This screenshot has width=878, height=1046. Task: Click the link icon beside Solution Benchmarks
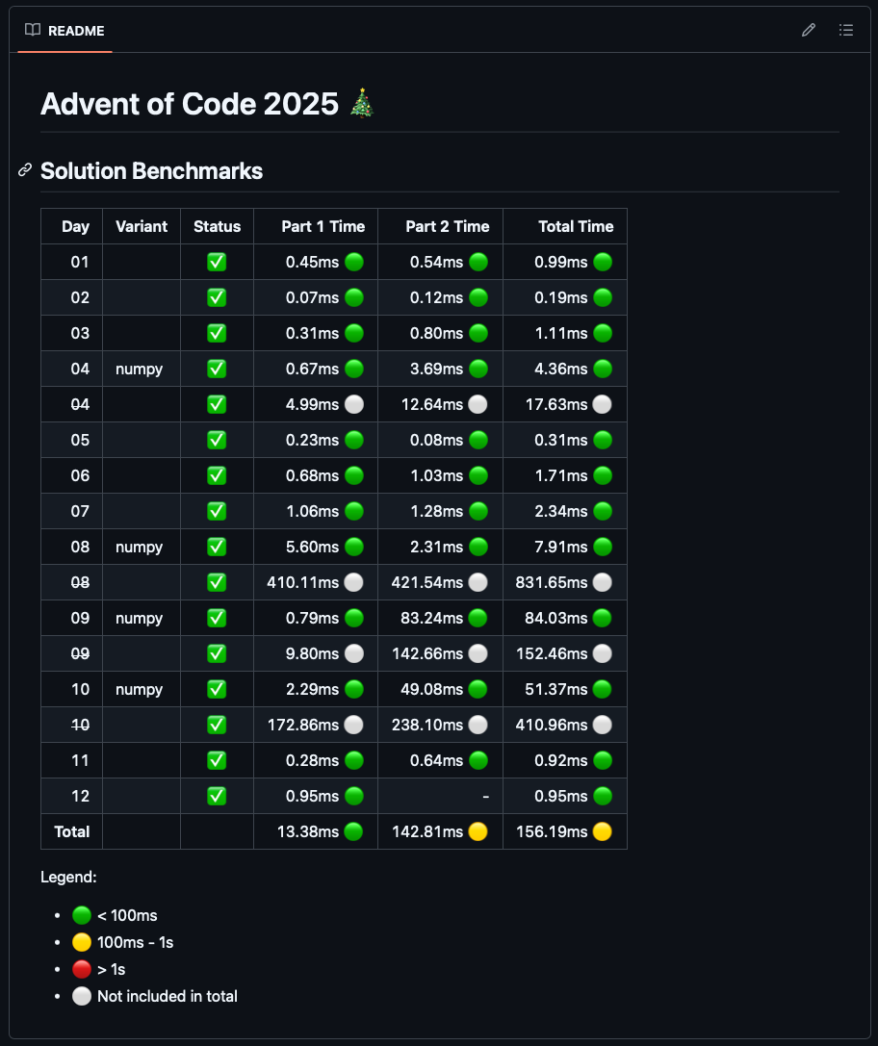25,170
